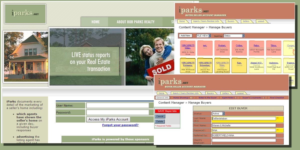Open the Cooper buyer folder
The width and height of the screenshot is (300, 150).
click(289, 48)
